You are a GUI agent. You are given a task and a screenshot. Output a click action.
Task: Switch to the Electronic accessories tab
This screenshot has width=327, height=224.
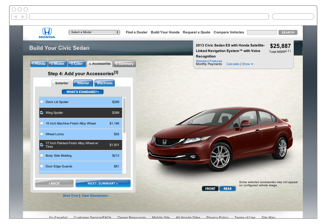pos(105,83)
